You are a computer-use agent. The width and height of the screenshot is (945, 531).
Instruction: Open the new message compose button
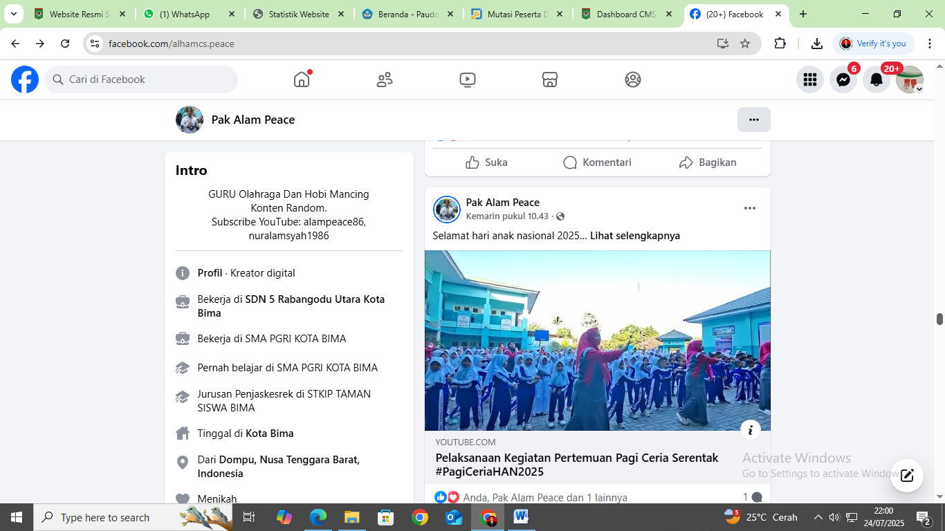907,476
